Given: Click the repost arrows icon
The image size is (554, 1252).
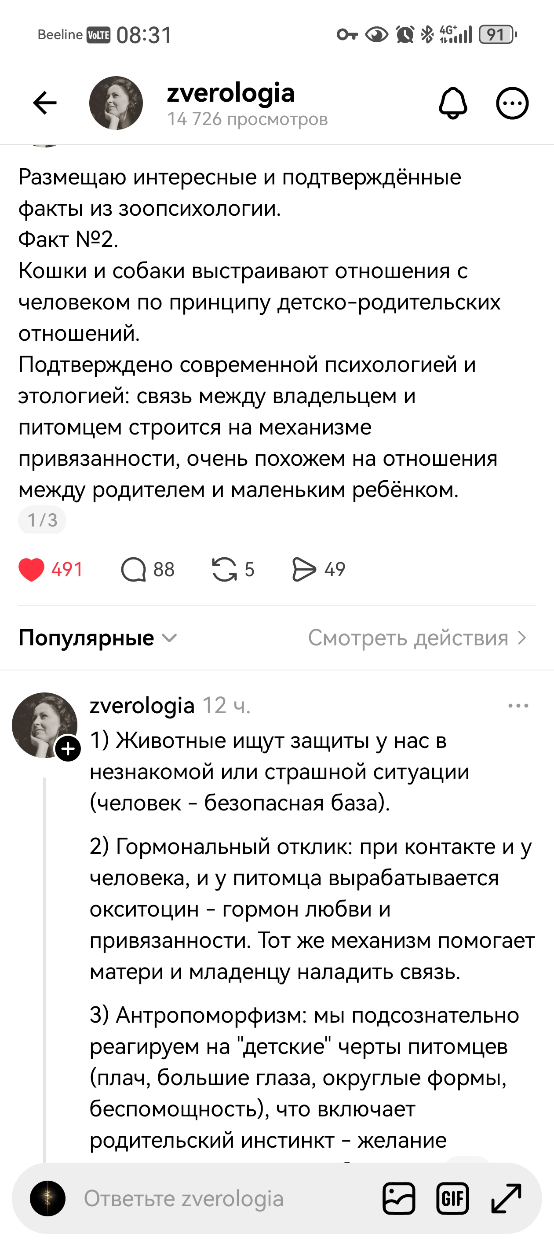Looking at the screenshot, I should point(225,569).
